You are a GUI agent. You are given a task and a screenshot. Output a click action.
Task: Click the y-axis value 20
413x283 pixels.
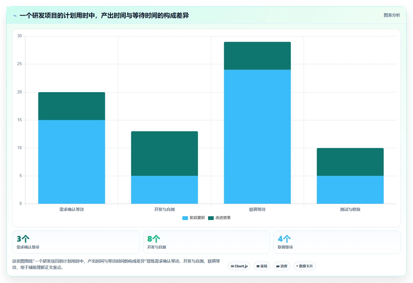(19, 92)
